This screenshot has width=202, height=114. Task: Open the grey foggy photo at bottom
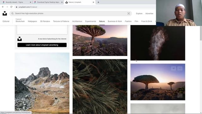click(x=158, y=109)
